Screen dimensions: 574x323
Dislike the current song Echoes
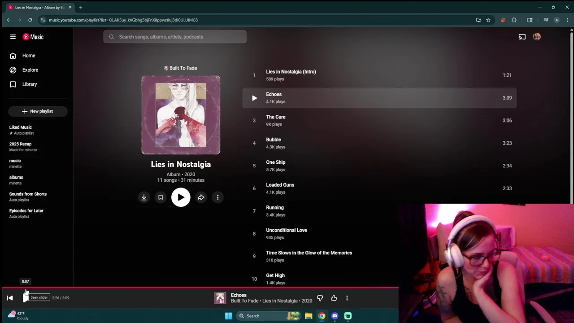click(320, 298)
